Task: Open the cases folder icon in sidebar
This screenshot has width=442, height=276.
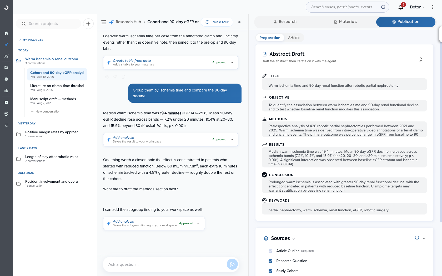Action: click(6, 68)
